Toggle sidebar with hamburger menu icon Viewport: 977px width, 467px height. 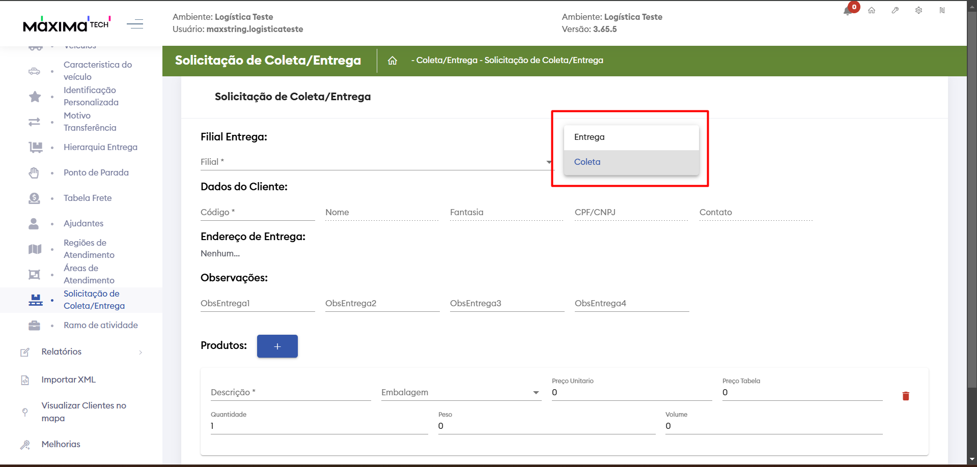coord(135,23)
